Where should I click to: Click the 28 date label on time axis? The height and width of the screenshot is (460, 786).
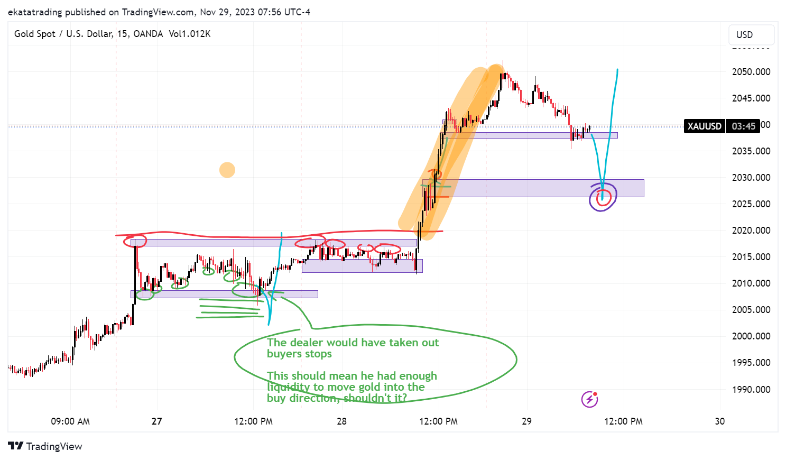342,421
